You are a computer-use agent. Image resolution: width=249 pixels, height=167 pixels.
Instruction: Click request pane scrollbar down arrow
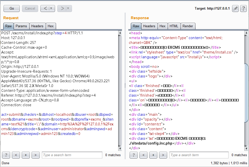pos(120,149)
